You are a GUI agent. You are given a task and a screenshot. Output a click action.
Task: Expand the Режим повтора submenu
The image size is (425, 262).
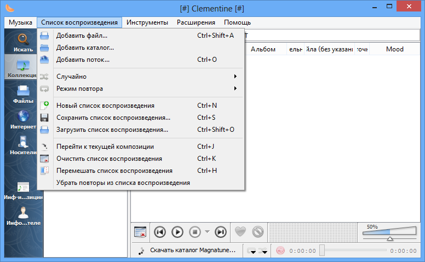tap(141, 89)
